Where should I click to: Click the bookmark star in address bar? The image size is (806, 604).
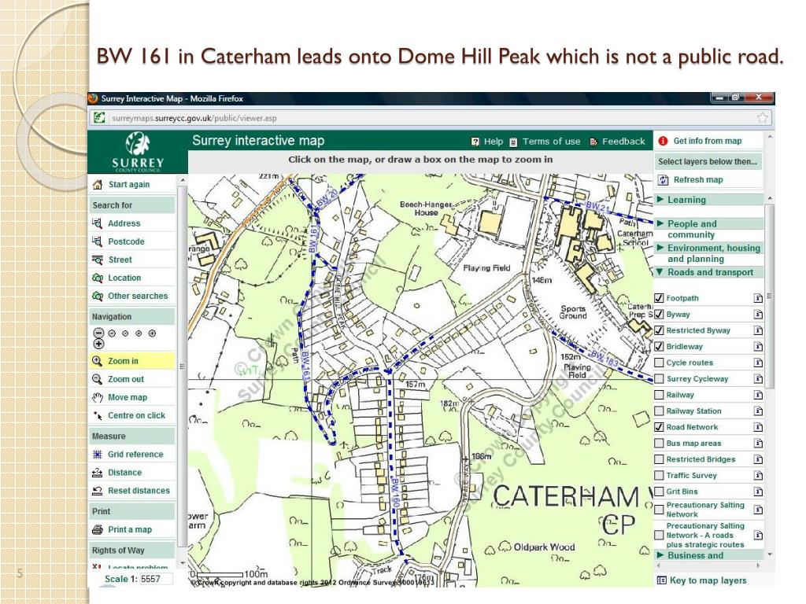[x=762, y=118]
